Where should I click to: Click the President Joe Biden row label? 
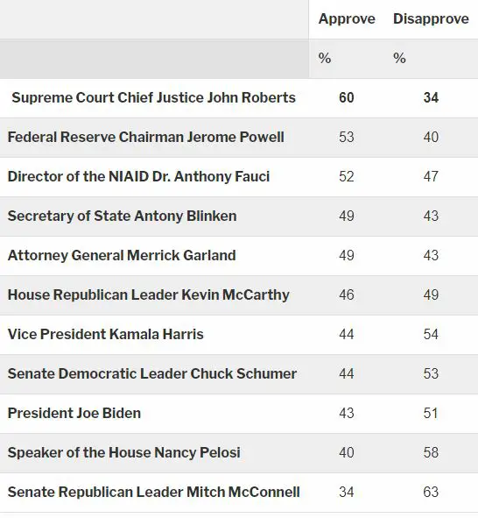click(x=74, y=414)
